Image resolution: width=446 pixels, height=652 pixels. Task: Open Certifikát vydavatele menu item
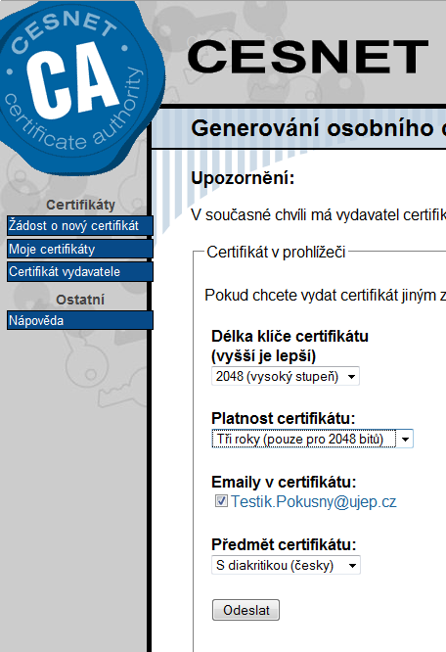pos(80,271)
